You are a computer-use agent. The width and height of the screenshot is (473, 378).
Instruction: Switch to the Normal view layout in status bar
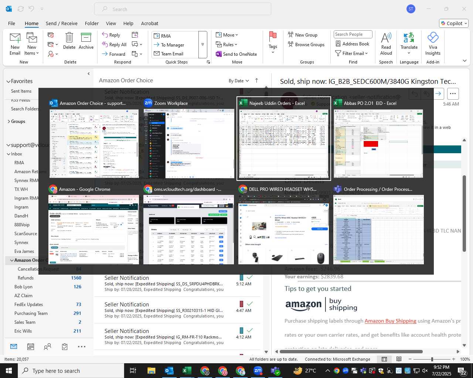[384, 359]
